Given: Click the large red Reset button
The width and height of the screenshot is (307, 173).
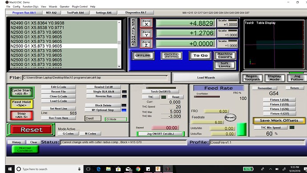Looking at the screenshot, I should (31, 130).
